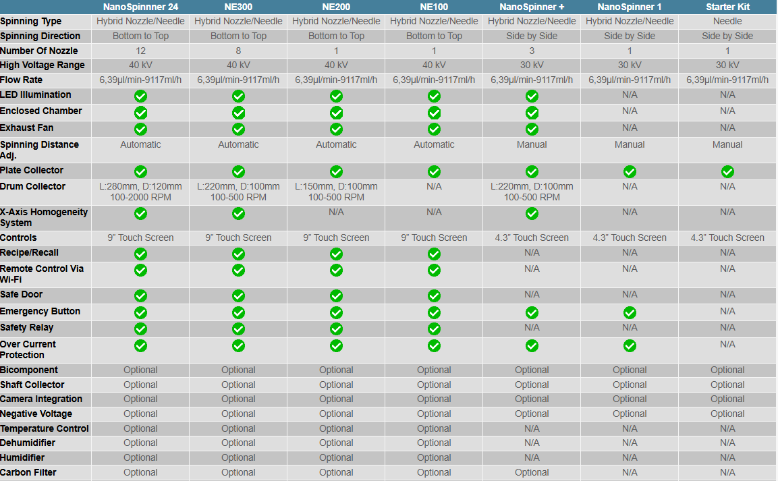The image size is (778, 481).
Task: Click the NE300 Enclosed Chamber green checkmark
Action: (238, 113)
